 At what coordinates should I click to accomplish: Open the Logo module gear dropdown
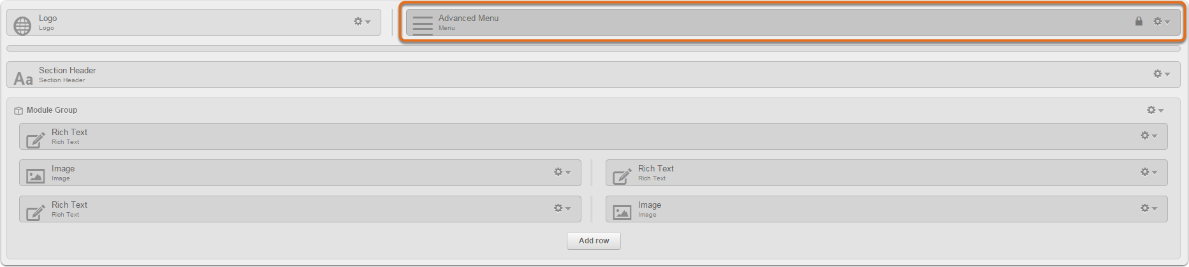362,22
